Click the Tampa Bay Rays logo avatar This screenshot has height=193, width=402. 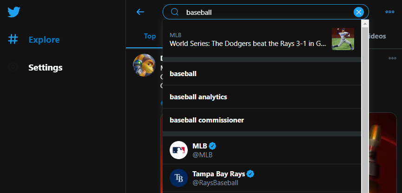coord(178,178)
